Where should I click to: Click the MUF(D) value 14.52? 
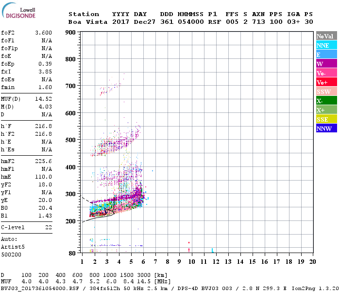[x=44, y=99]
